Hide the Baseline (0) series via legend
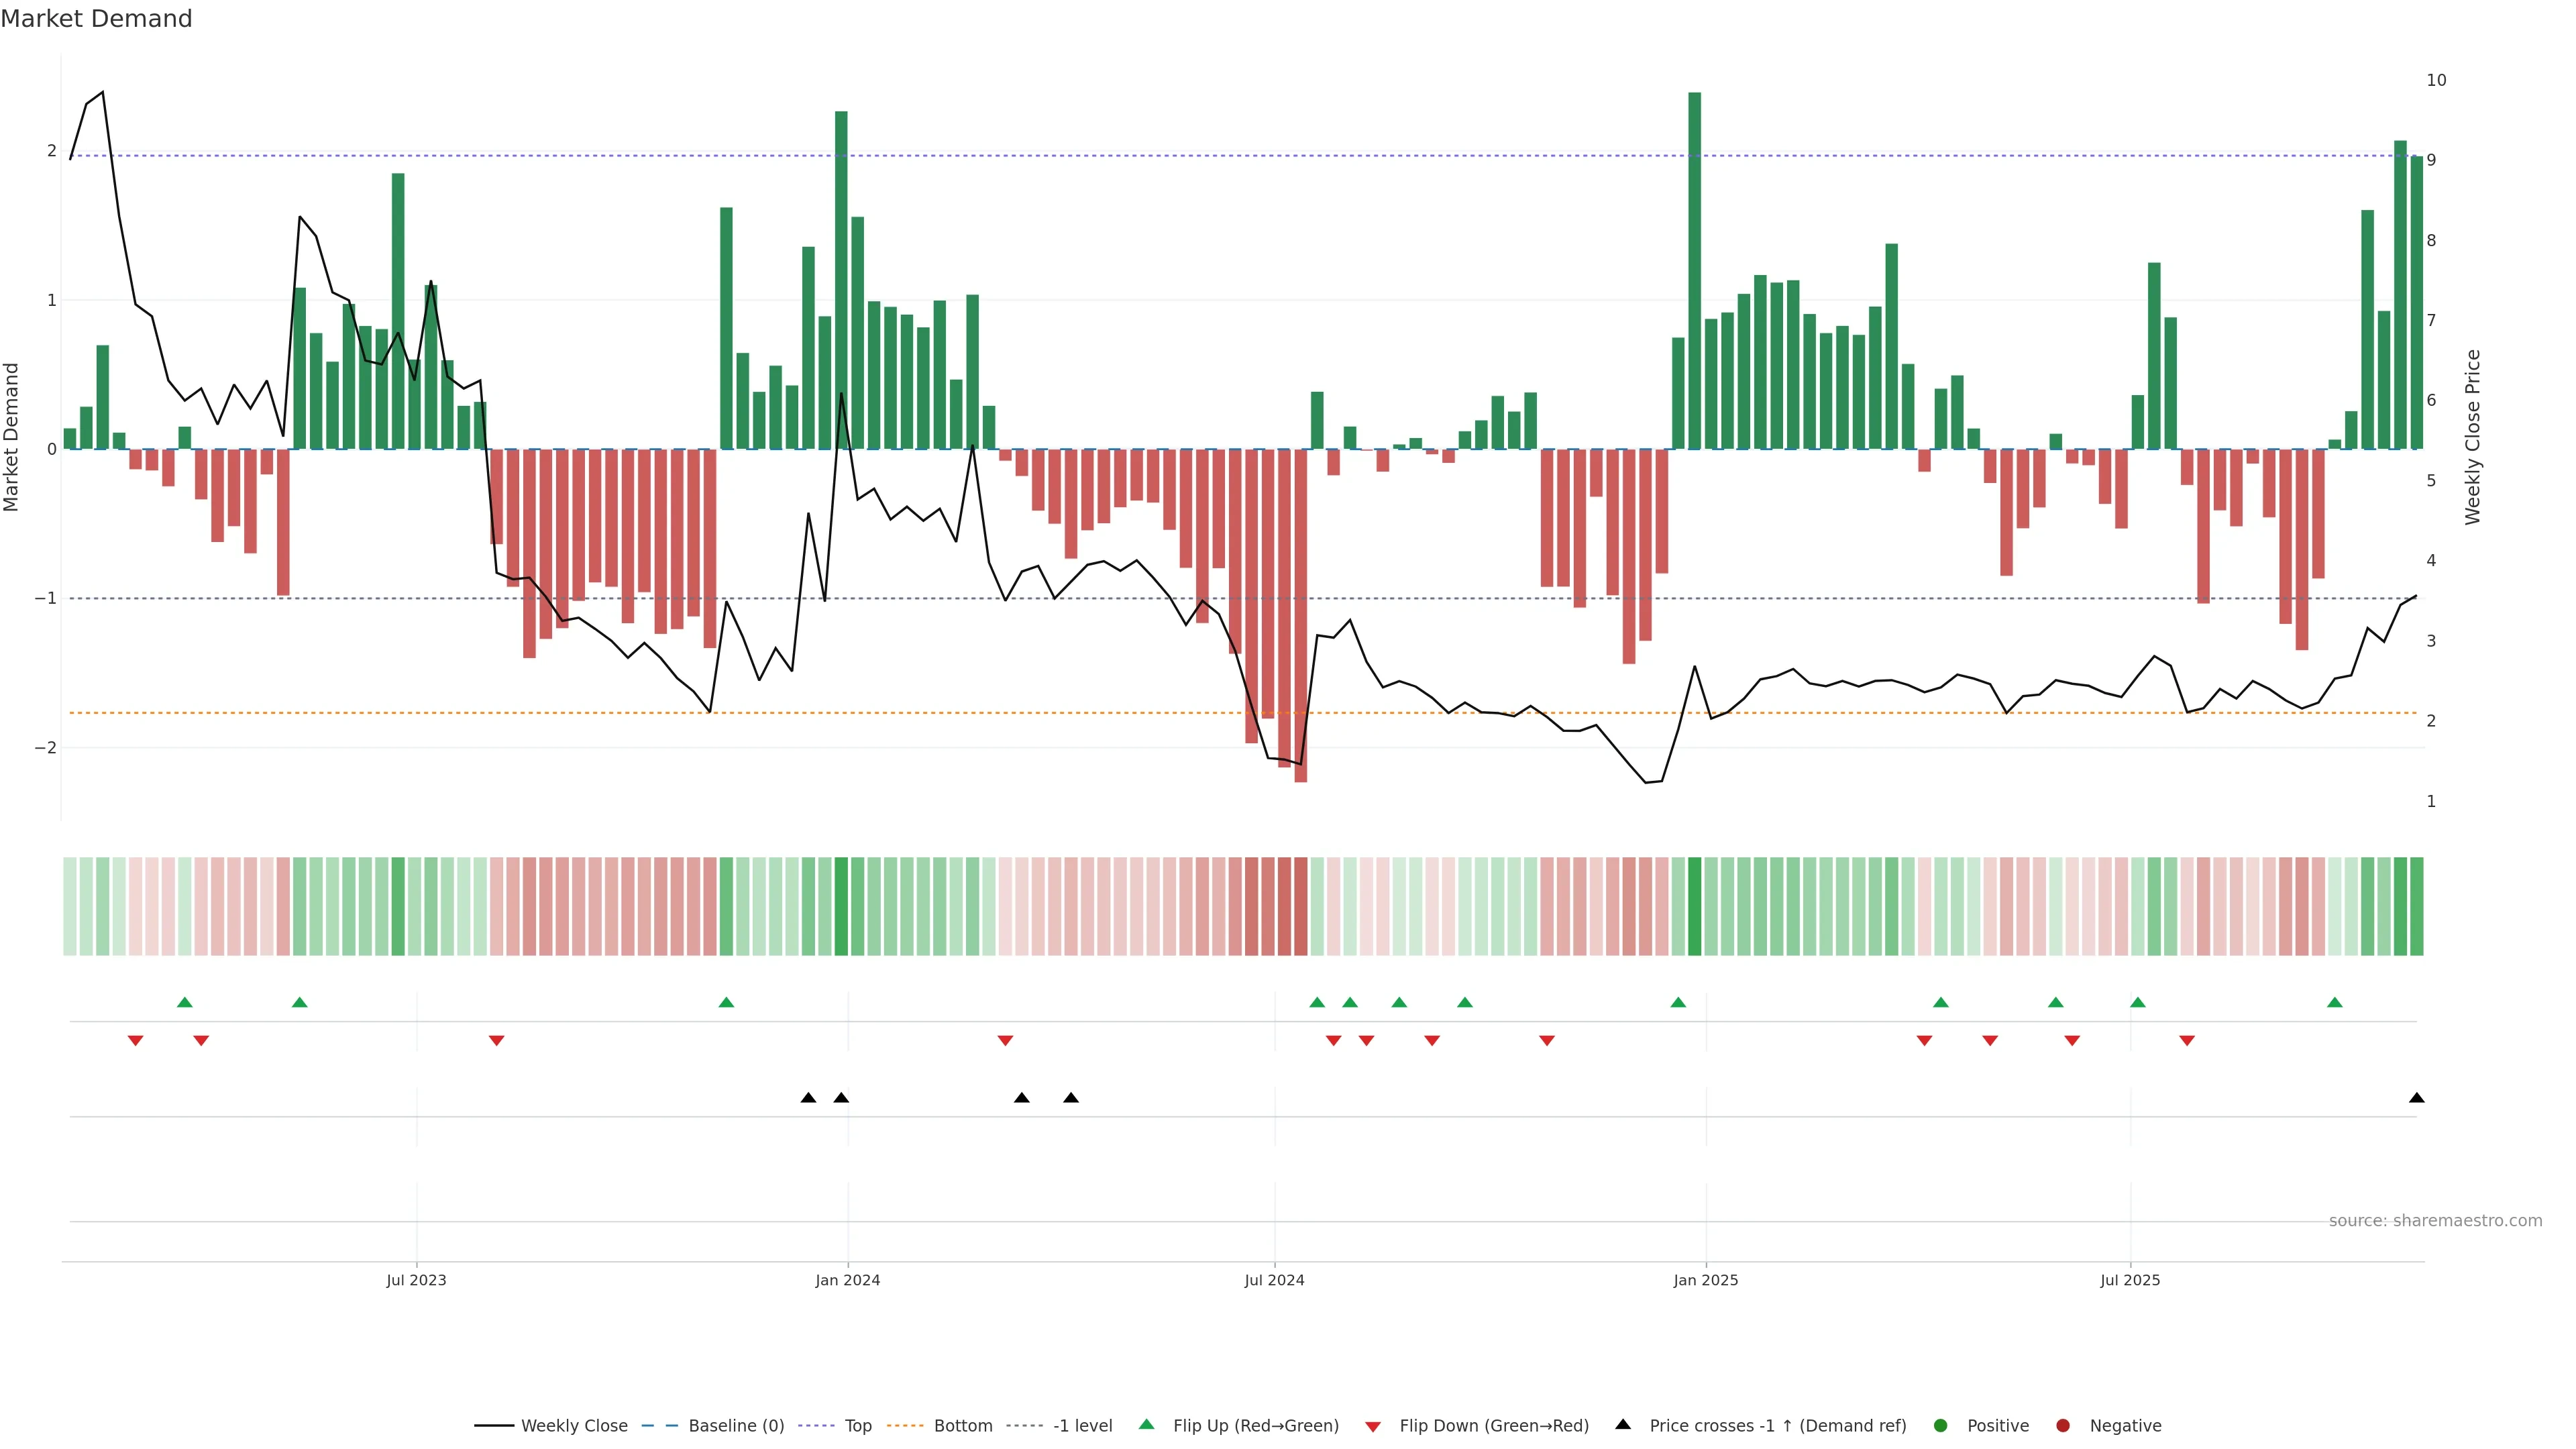The width and height of the screenshot is (2576, 1449). pyautogui.click(x=736, y=1426)
